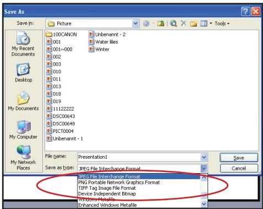Open the 100CANON folder
The image size is (263, 209).
pyautogui.click(x=62, y=34)
